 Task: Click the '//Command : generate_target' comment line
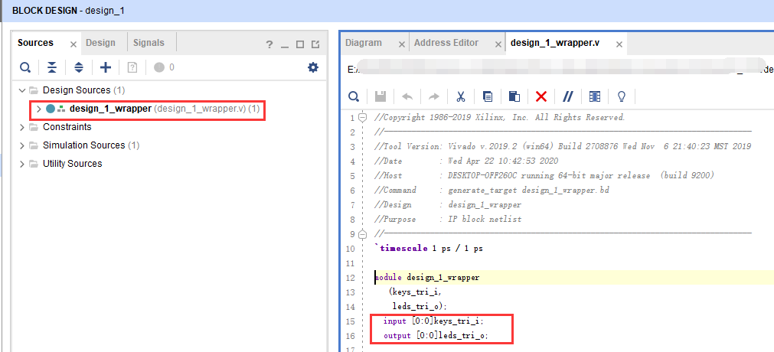(x=492, y=190)
